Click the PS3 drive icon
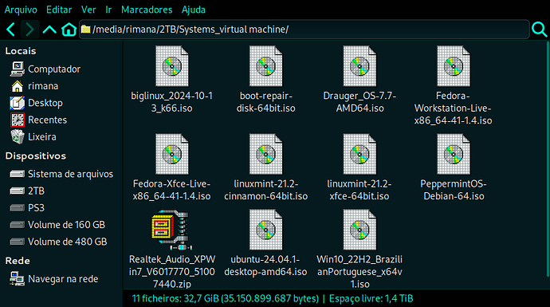The width and height of the screenshot is (550, 307). 18,207
